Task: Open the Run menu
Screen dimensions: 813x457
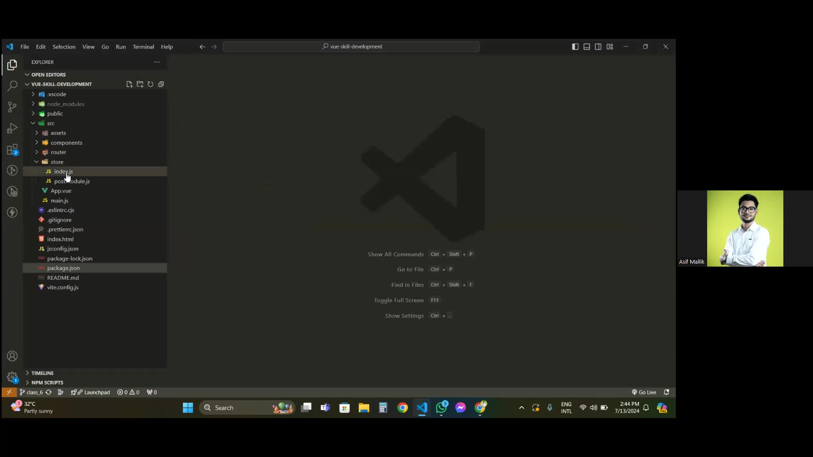Action: coord(121,47)
